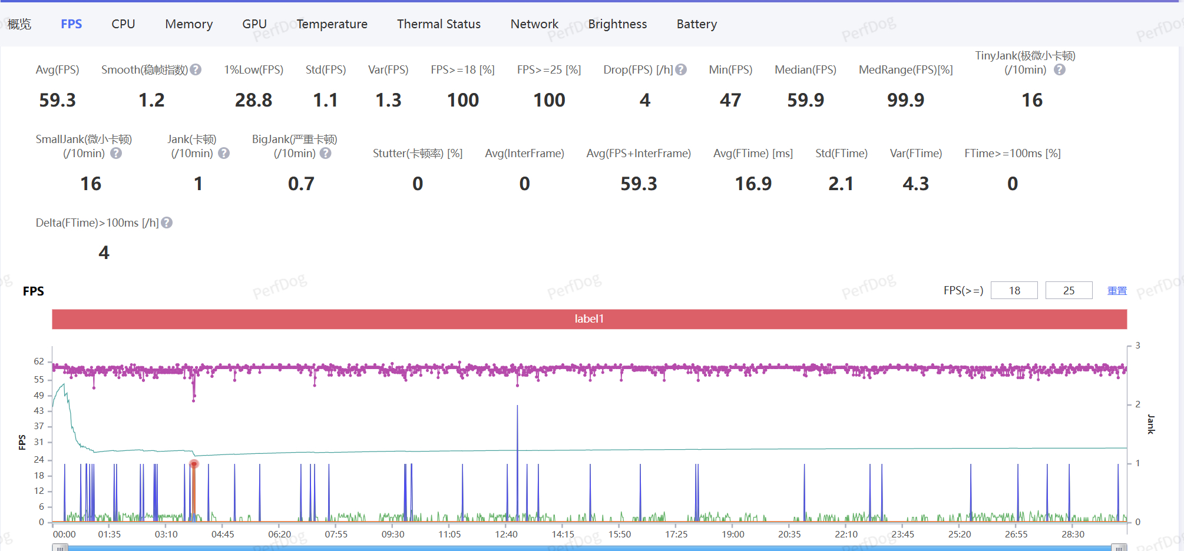Click the FPS threshold field showing 18
This screenshot has height=551, width=1184.
pos(1014,290)
